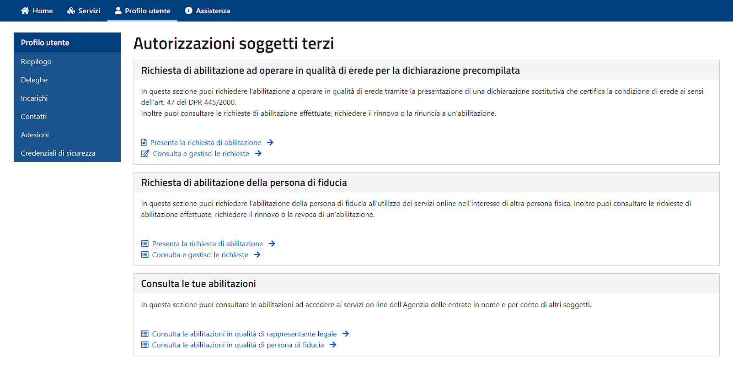Open Assistenza in top navigation
The width and height of the screenshot is (733, 368).
pos(208,11)
